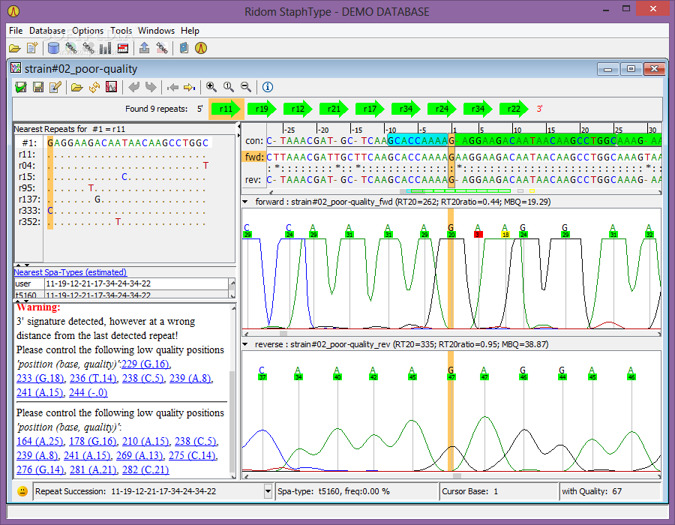This screenshot has width=675, height=525.
Task: Collapse the reverse chromatogram panel
Action: tap(245, 344)
